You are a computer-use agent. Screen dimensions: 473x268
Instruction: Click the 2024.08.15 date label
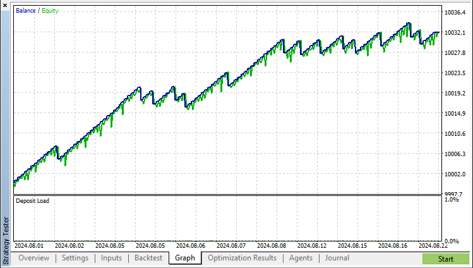pyautogui.click(x=352, y=246)
